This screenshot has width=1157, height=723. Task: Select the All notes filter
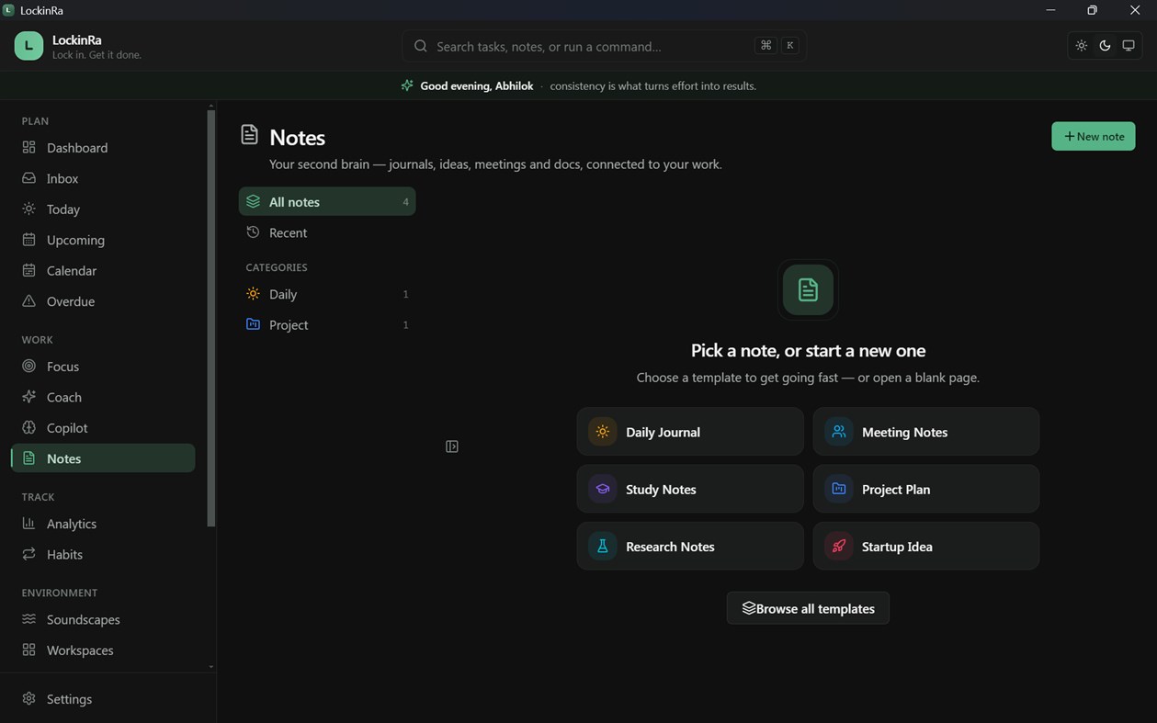click(x=327, y=202)
